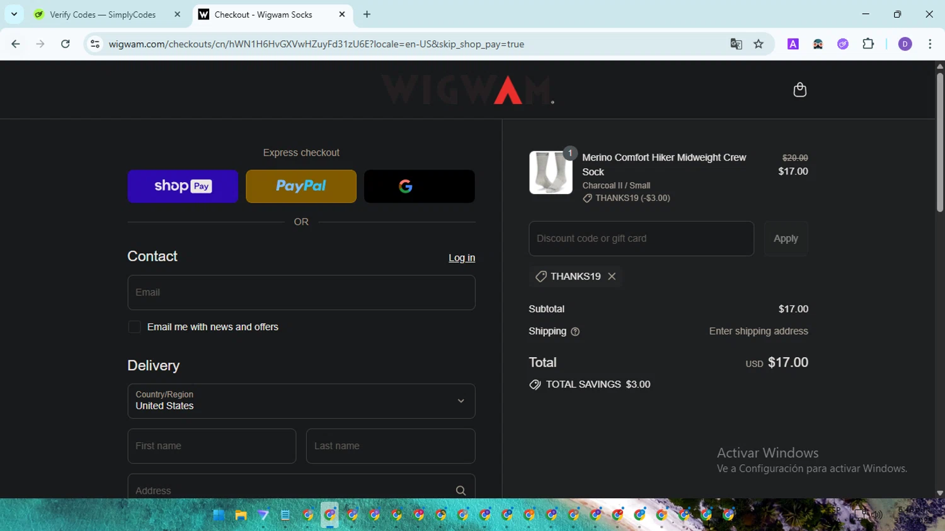
Task: Open a new browser tab
Action: point(367,14)
